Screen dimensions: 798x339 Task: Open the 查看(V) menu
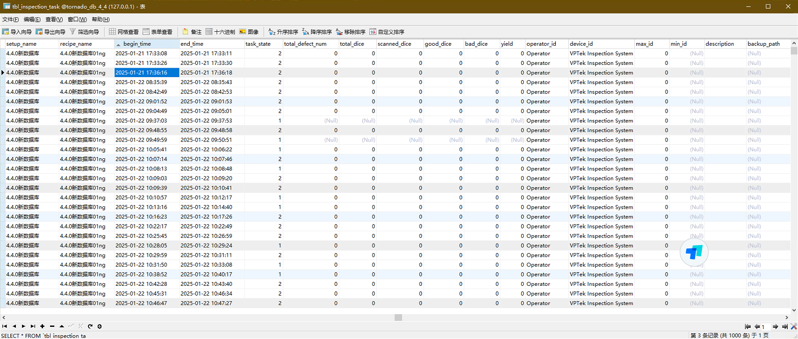54,19
